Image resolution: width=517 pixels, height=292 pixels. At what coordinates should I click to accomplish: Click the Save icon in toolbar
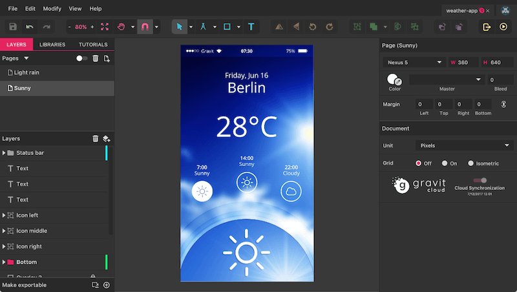[x=13, y=26]
